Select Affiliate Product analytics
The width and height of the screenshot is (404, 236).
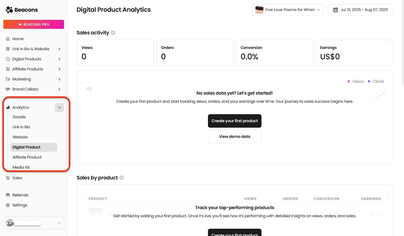click(x=27, y=157)
